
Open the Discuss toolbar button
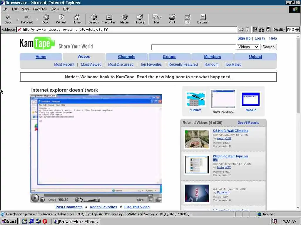[202, 19]
